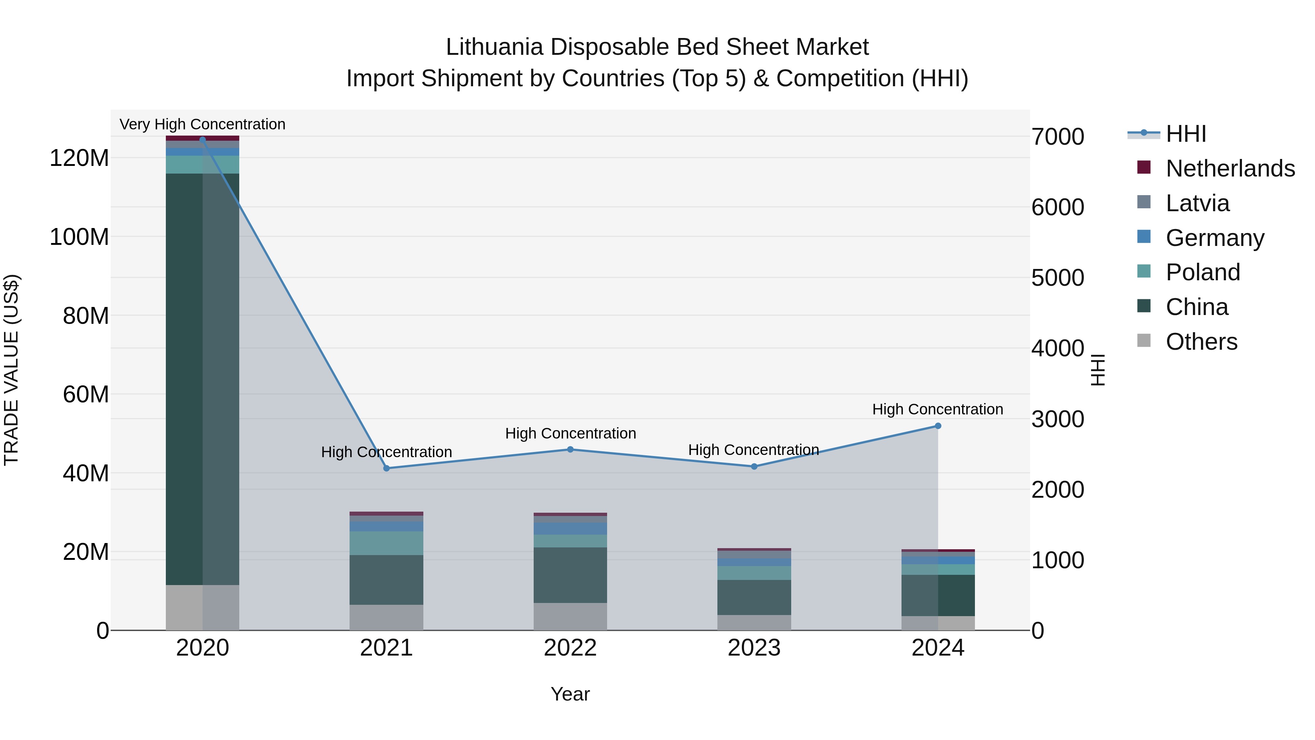The height and width of the screenshot is (740, 1315).
Task: Click the '120M' left axis label
Action: click(79, 158)
